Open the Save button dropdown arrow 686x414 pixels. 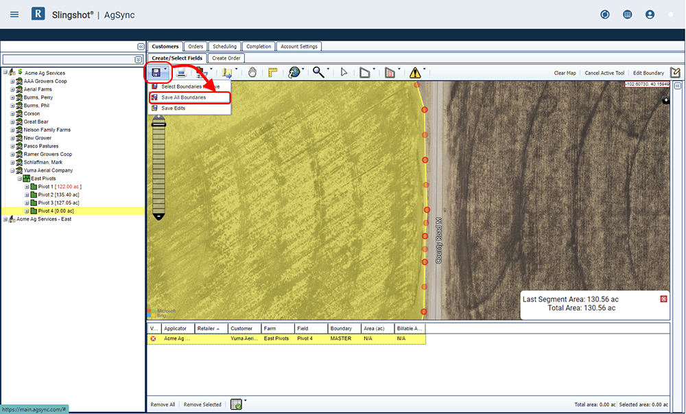(x=165, y=69)
